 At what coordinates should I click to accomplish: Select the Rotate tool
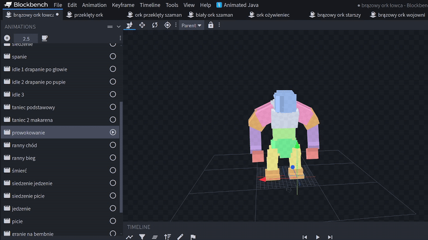tap(155, 25)
